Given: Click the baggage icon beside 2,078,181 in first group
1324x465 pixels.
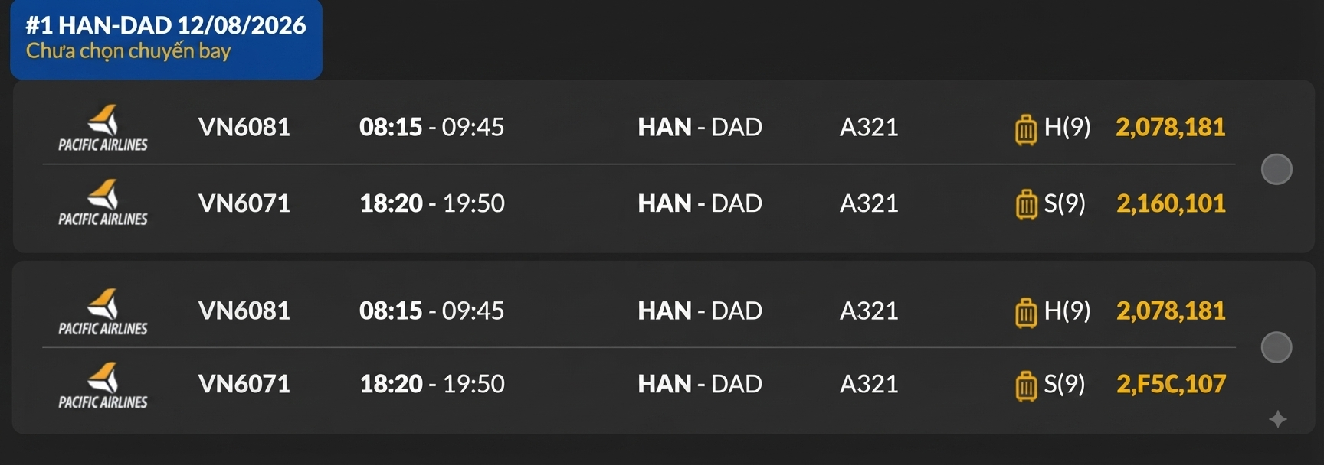Looking at the screenshot, I should coord(1026,128).
